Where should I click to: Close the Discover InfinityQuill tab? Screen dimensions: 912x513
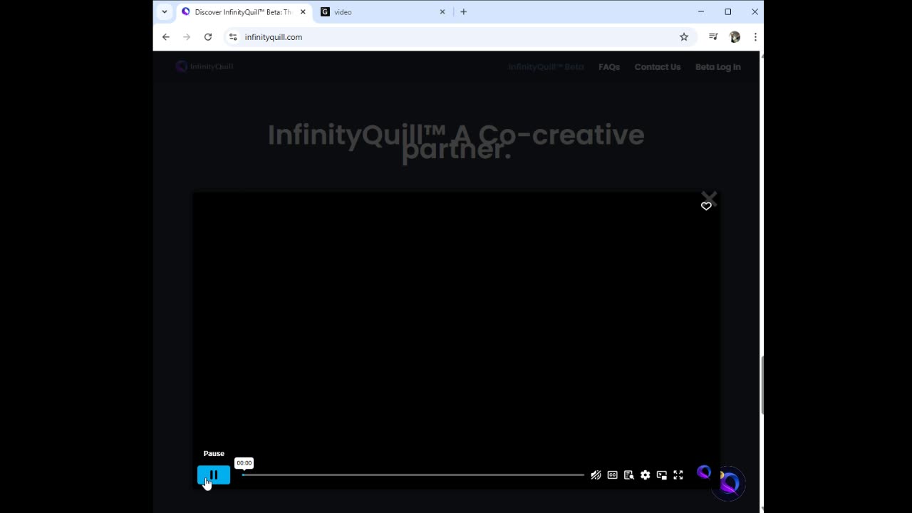pyautogui.click(x=303, y=12)
